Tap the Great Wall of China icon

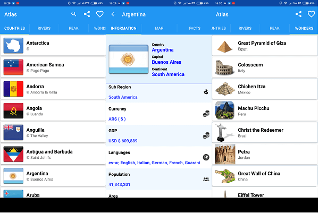click(x=225, y=176)
